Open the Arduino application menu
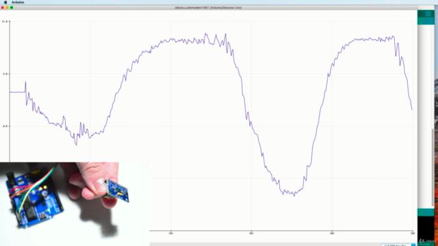Viewport: 438px width, 246px height. tap(18, 2)
